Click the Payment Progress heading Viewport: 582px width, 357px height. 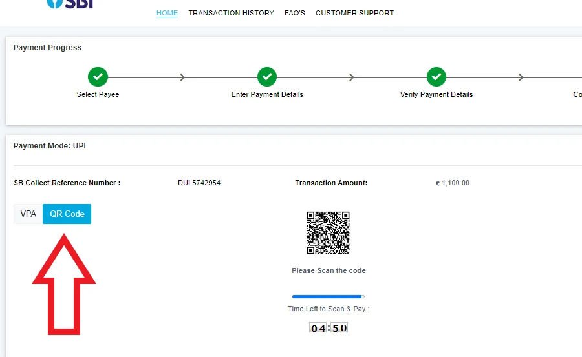47,48
